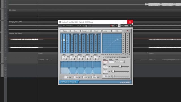Toggle Band 1 Solo button
The height and width of the screenshot is (102, 181).
[63, 59]
